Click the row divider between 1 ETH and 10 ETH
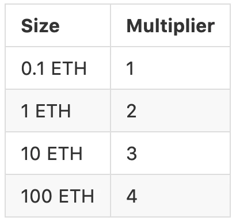236x221 pixels. (118, 132)
